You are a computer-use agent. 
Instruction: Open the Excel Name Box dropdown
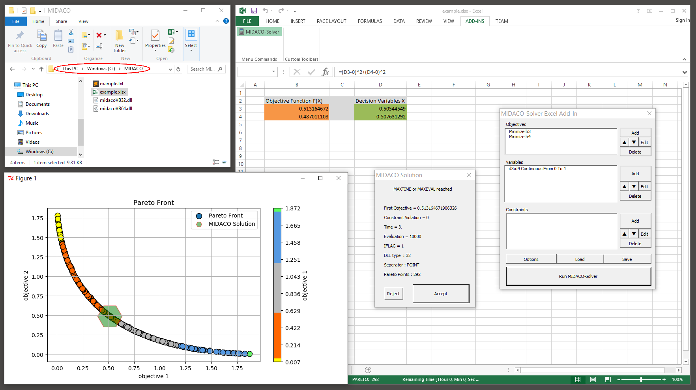[x=273, y=72]
